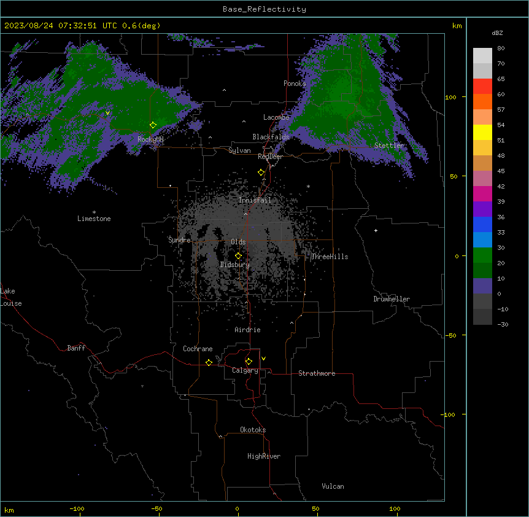Viewport: 529px width, 517px height.
Task: Pick the bright yellow band in the dBZ legend
Action: pyautogui.click(x=482, y=132)
